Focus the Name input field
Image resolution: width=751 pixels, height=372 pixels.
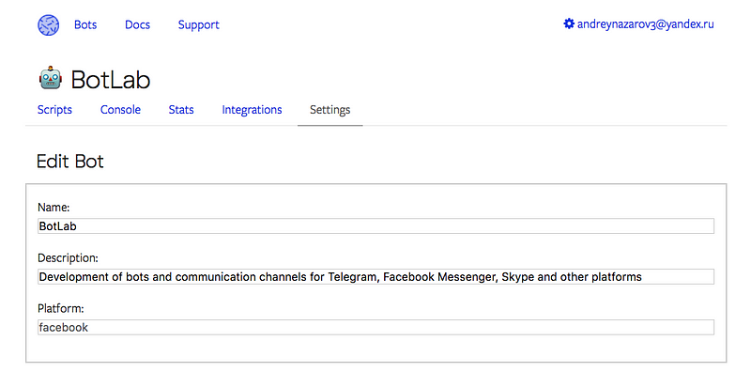pos(376,225)
